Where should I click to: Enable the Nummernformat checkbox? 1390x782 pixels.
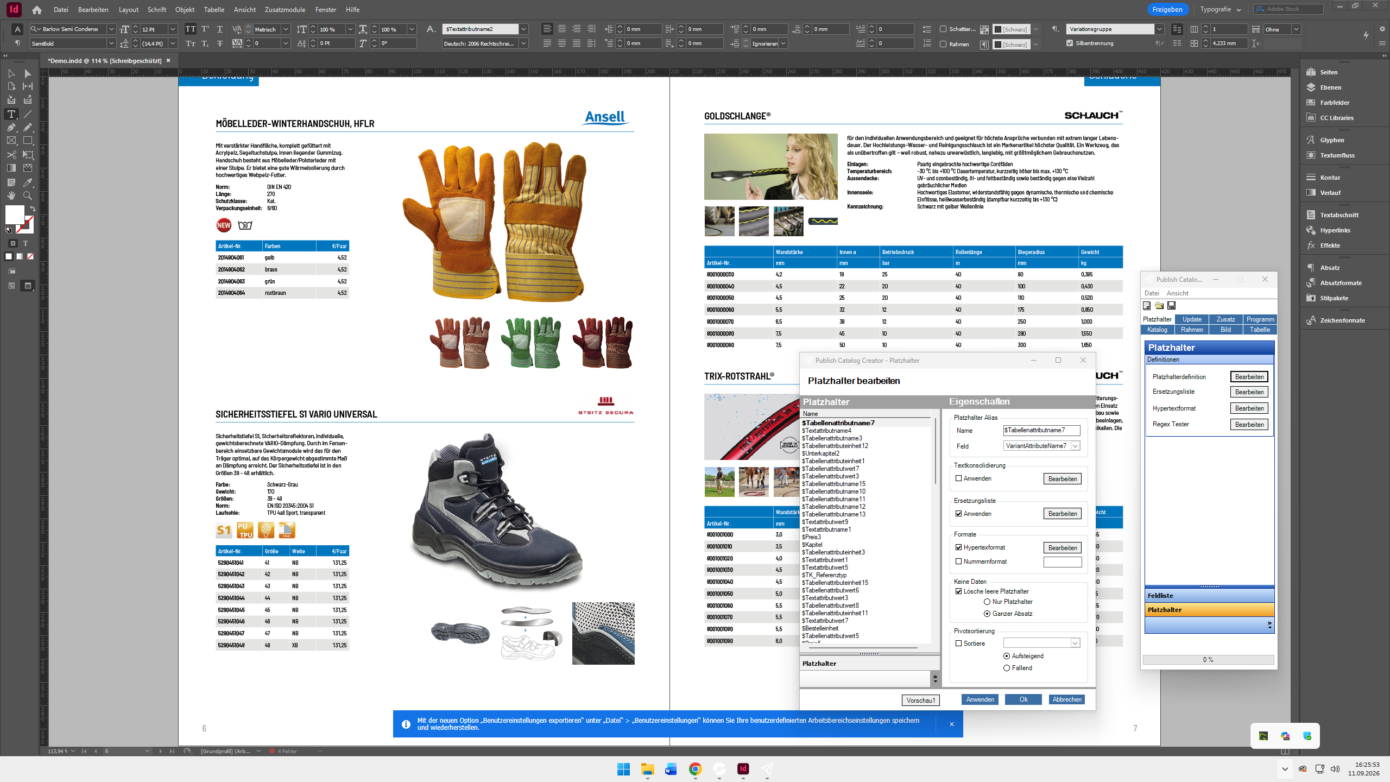tap(958, 562)
